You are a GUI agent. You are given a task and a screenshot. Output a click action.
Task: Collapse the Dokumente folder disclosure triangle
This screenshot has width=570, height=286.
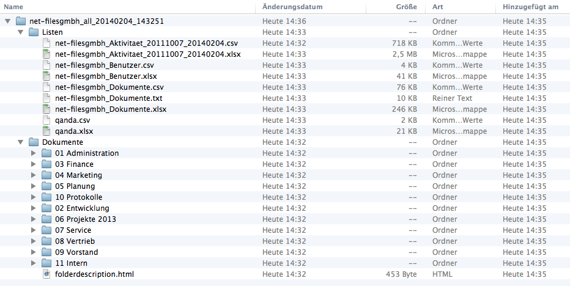(20, 142)
